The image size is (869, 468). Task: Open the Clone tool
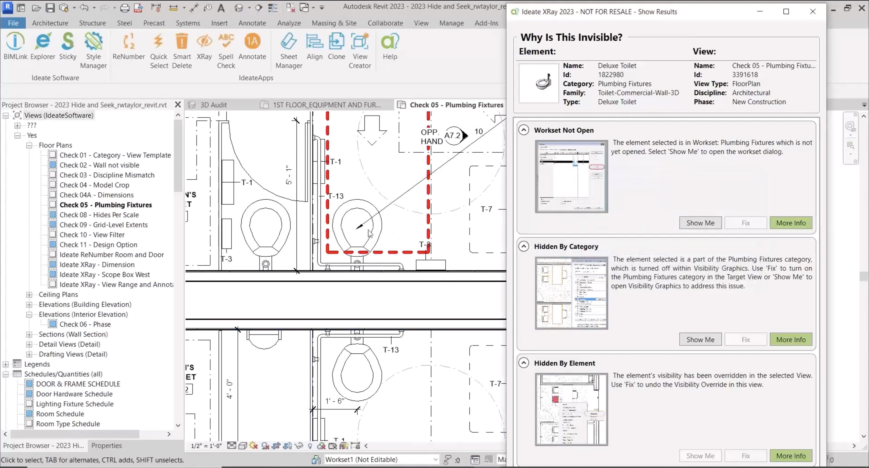[x=336, y=46]
